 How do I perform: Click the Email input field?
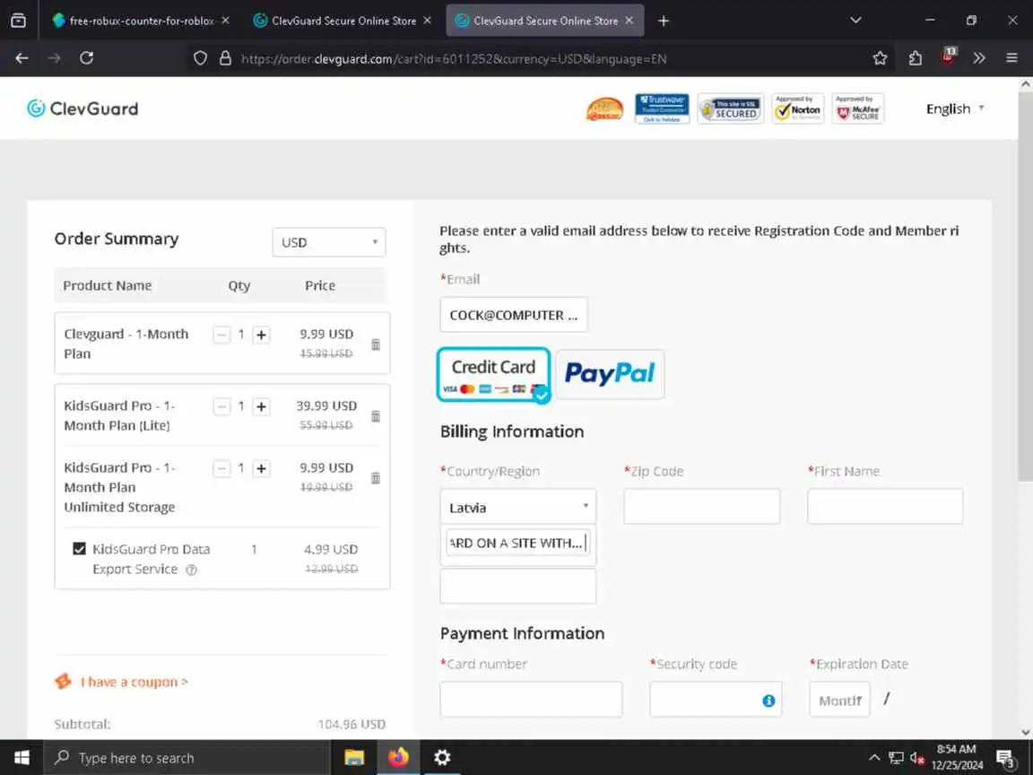[x=513, y=315]
